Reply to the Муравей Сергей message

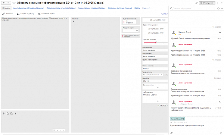[x=220, y=32]
